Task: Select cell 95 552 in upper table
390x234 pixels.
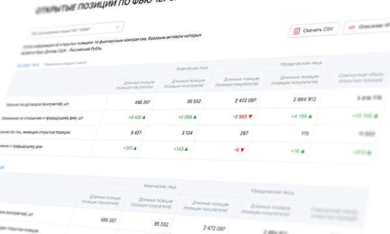Action: [194, 101]
